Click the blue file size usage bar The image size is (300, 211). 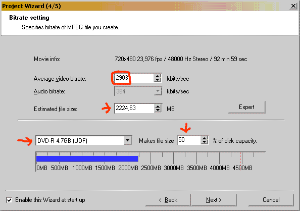(x=87, y=159)
